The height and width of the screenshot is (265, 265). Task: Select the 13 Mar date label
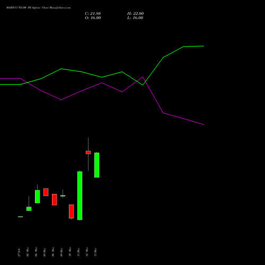click(x=95, y=252)
